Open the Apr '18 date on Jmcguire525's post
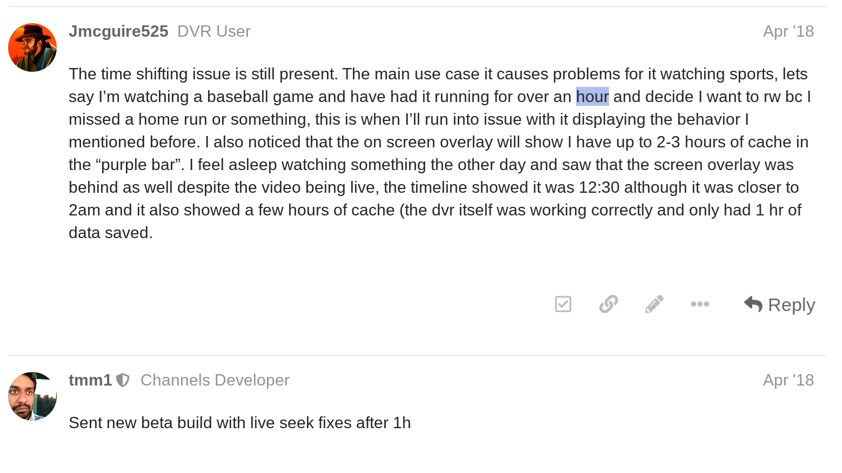 coord(788,31)
